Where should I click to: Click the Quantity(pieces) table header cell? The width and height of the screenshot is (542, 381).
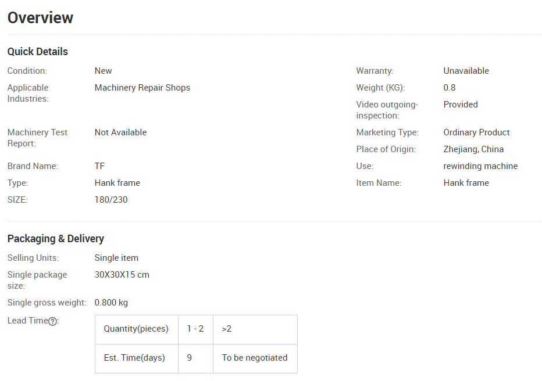point(137,329)
